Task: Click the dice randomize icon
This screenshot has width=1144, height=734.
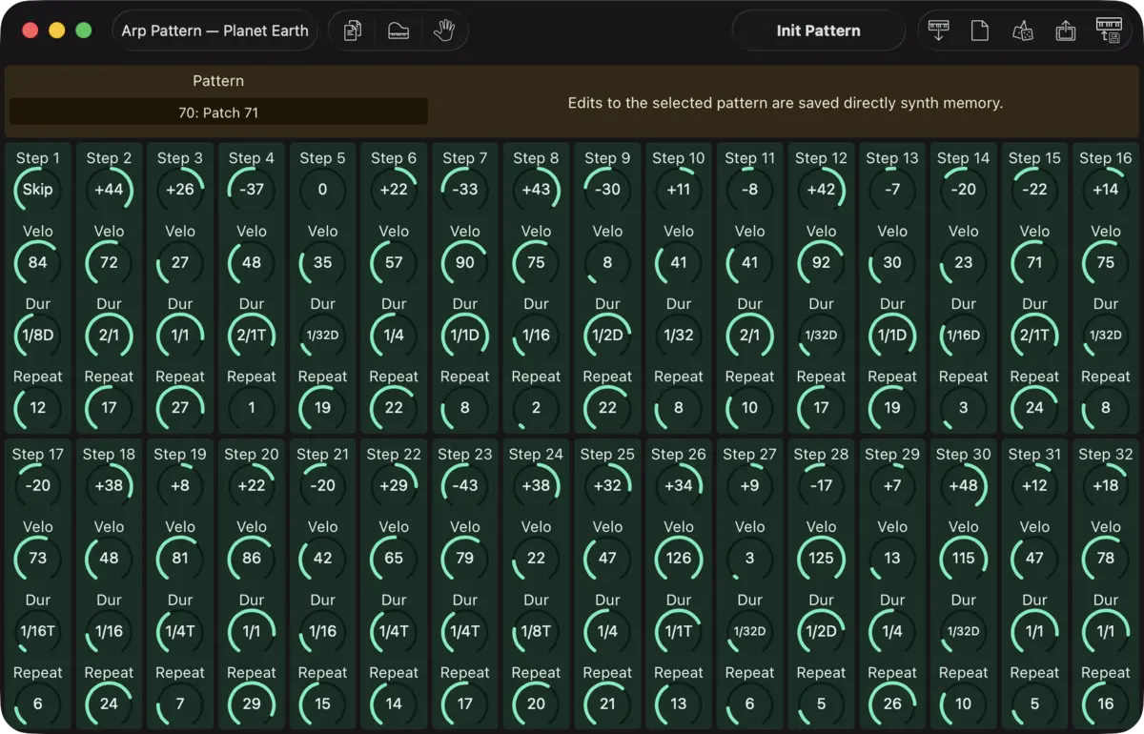Action: click(x=1022, y=31)
